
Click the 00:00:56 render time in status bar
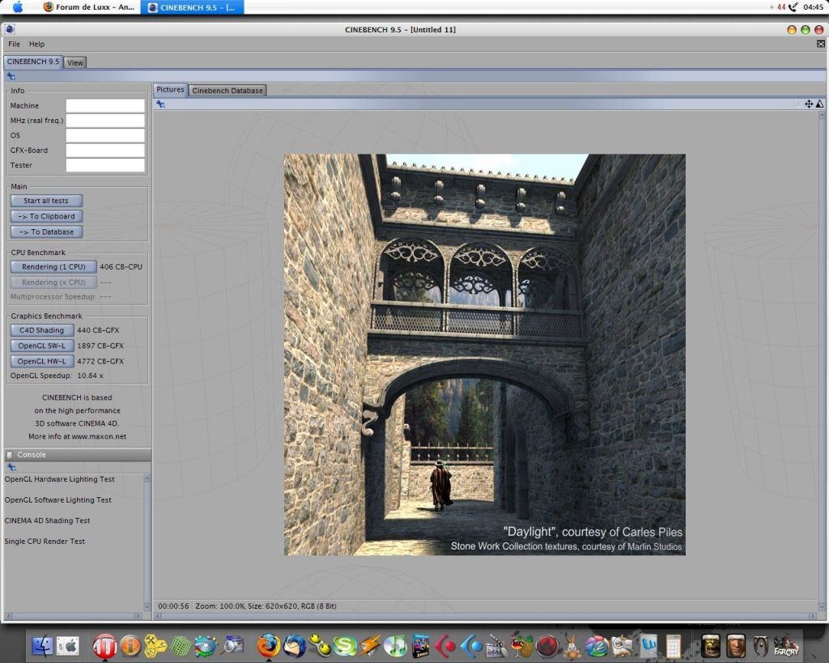173,606
